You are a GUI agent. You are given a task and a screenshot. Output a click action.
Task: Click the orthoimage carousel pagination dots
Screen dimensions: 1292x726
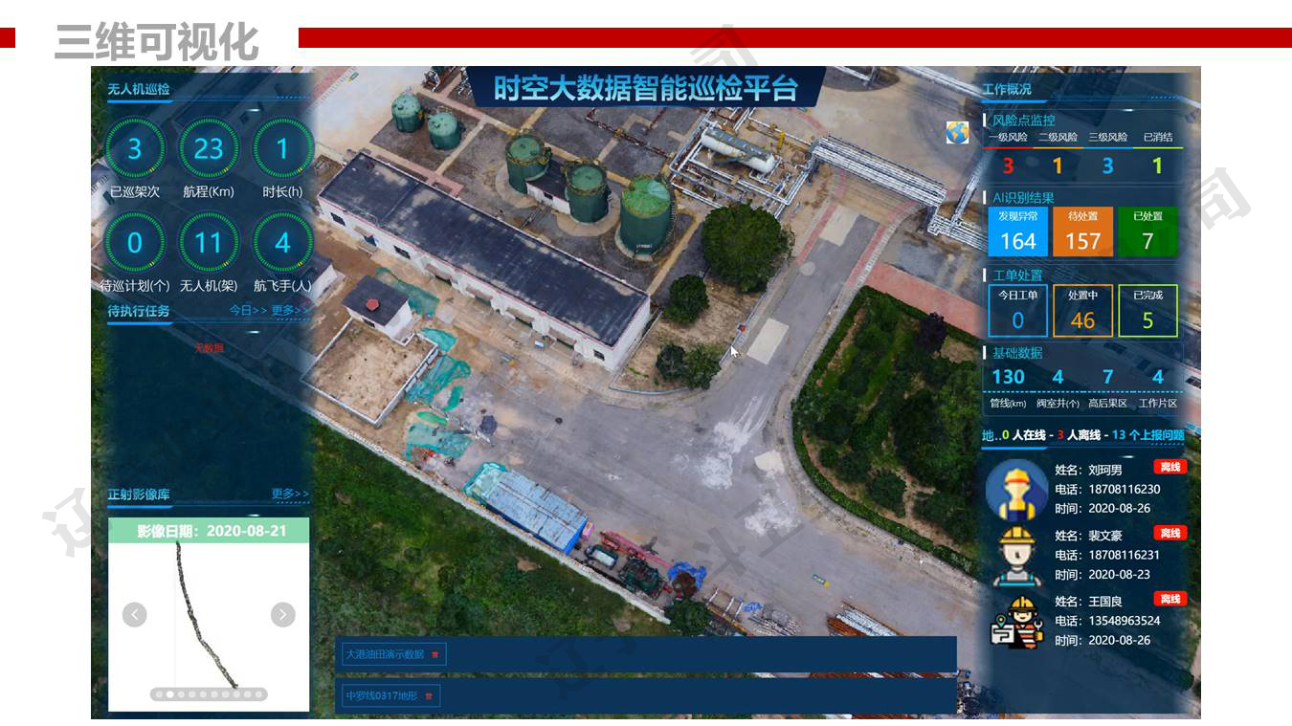[209, 694]
